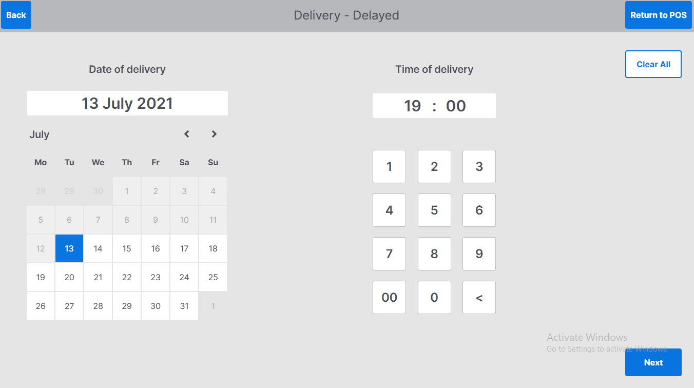Click the Back button
Screen dimensions: 694x388
pos(16,15)
